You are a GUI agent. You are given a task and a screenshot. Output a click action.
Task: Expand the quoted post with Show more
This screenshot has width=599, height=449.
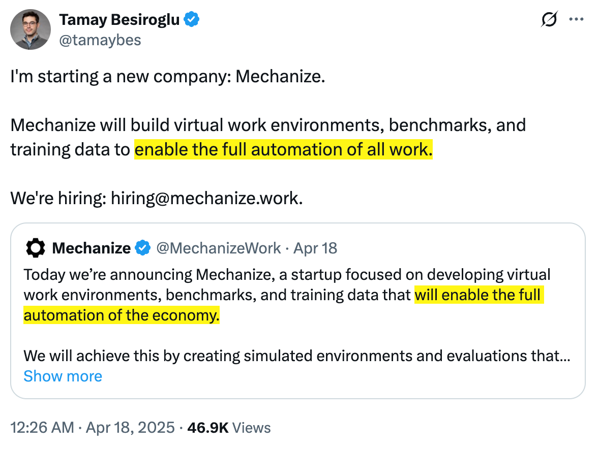pos(63,376)
